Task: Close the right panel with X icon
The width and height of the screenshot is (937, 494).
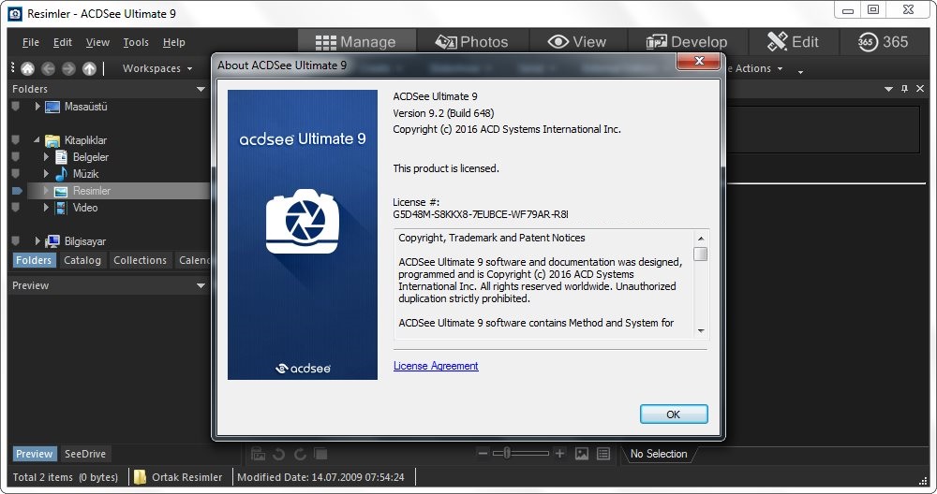Action: click(x=920, y=88)
